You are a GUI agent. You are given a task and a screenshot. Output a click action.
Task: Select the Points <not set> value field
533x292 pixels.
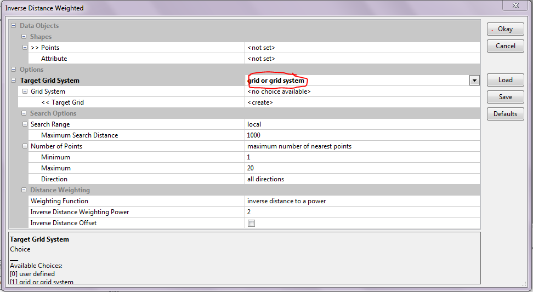pyautogui.click(x=362, y=48)
